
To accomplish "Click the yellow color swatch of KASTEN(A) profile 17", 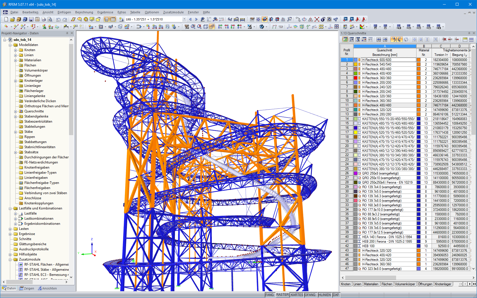I will (356, 132).
